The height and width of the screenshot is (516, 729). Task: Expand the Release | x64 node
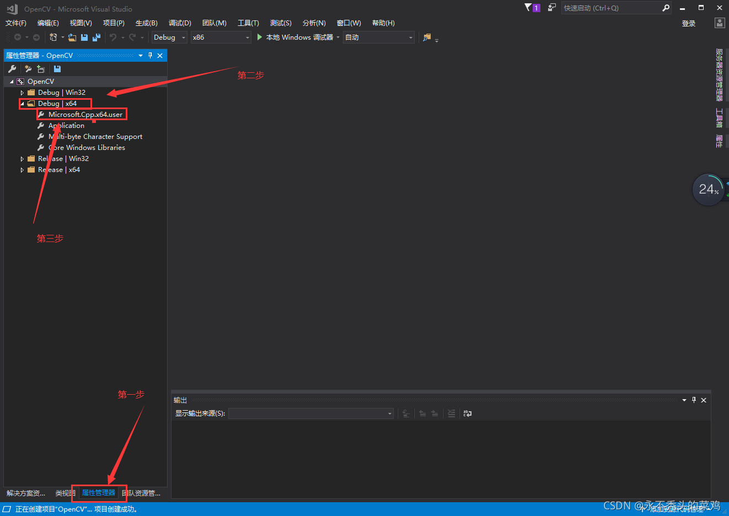click(22, 170)
